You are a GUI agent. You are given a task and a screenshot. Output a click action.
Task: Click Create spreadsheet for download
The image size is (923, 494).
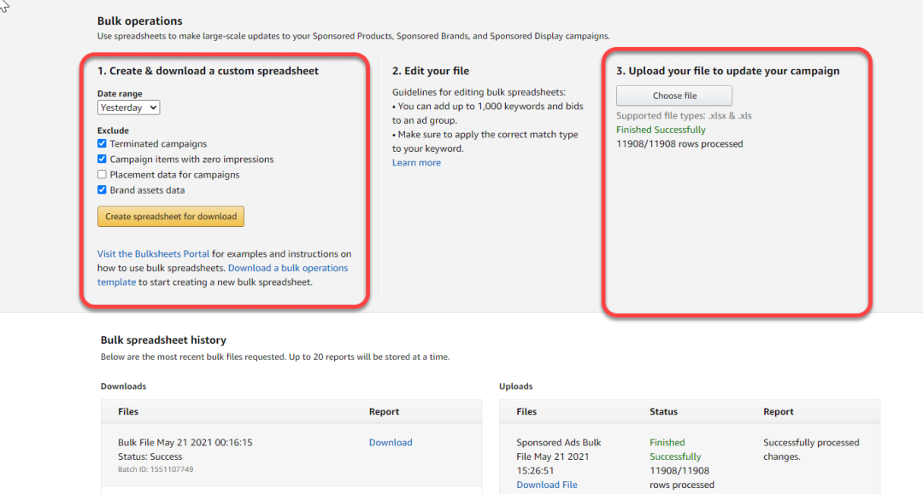point(170,216)
